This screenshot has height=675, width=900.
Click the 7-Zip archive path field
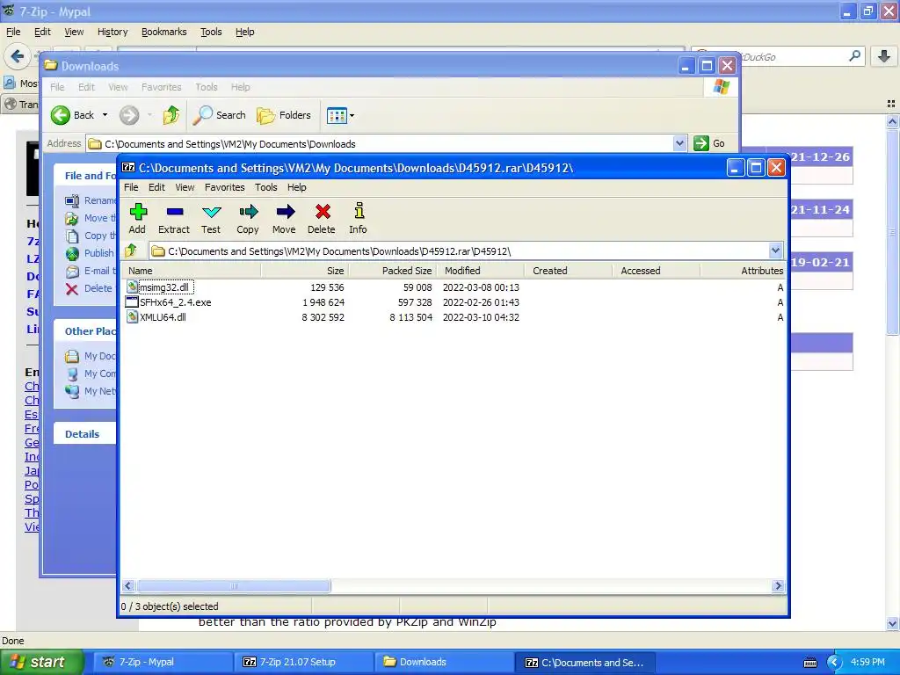pyautogui.click(x=459, y=250)
